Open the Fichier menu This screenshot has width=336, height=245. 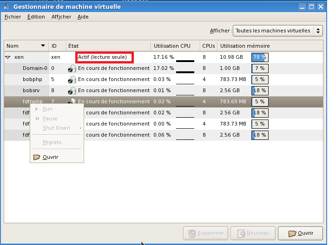pyautogui.click(x=13, y=17)
